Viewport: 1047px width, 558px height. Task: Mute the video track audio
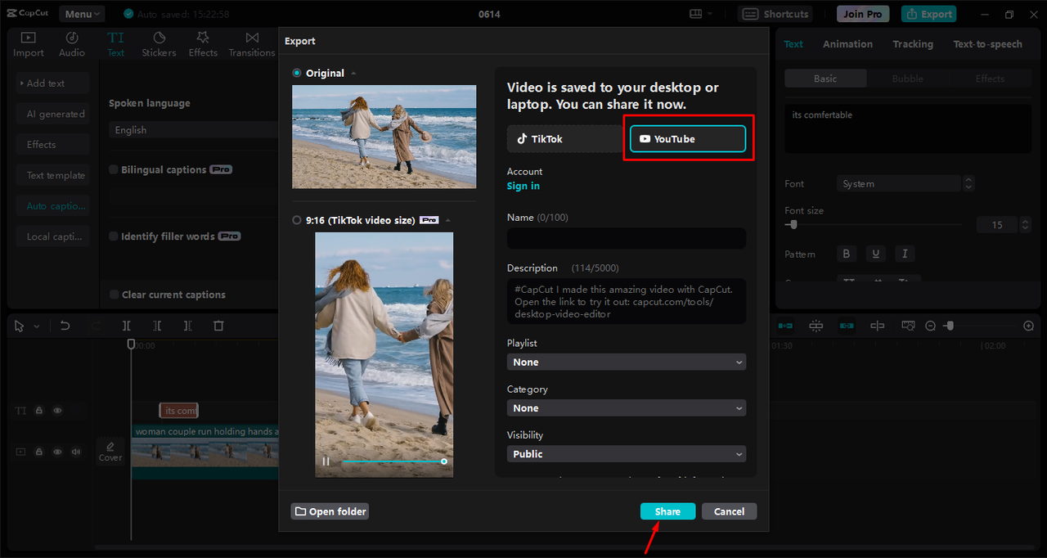(76, 452)
